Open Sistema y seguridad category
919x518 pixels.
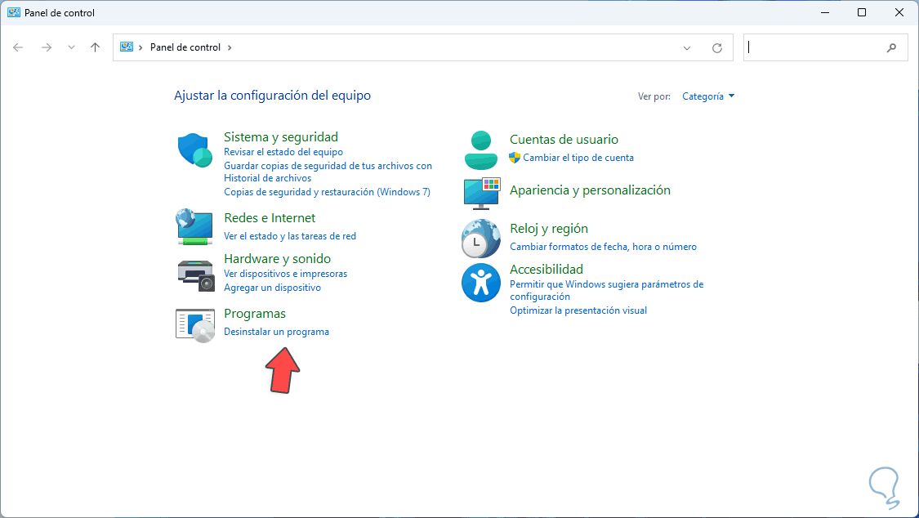(281, 137)
